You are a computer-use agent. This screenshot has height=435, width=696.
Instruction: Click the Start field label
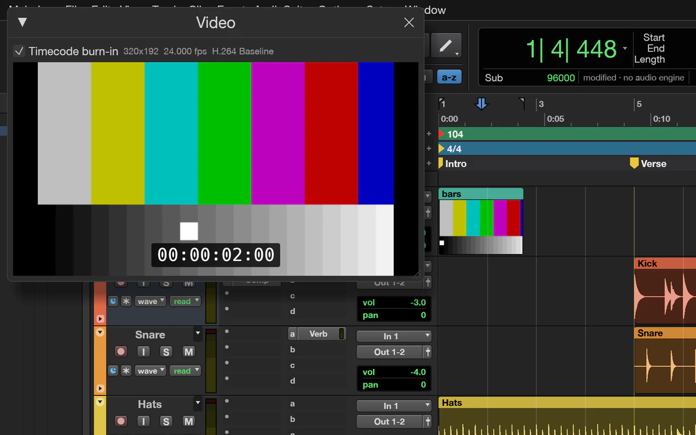[x=654, y=37]
